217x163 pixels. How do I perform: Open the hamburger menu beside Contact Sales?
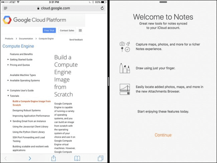[80, 30]
